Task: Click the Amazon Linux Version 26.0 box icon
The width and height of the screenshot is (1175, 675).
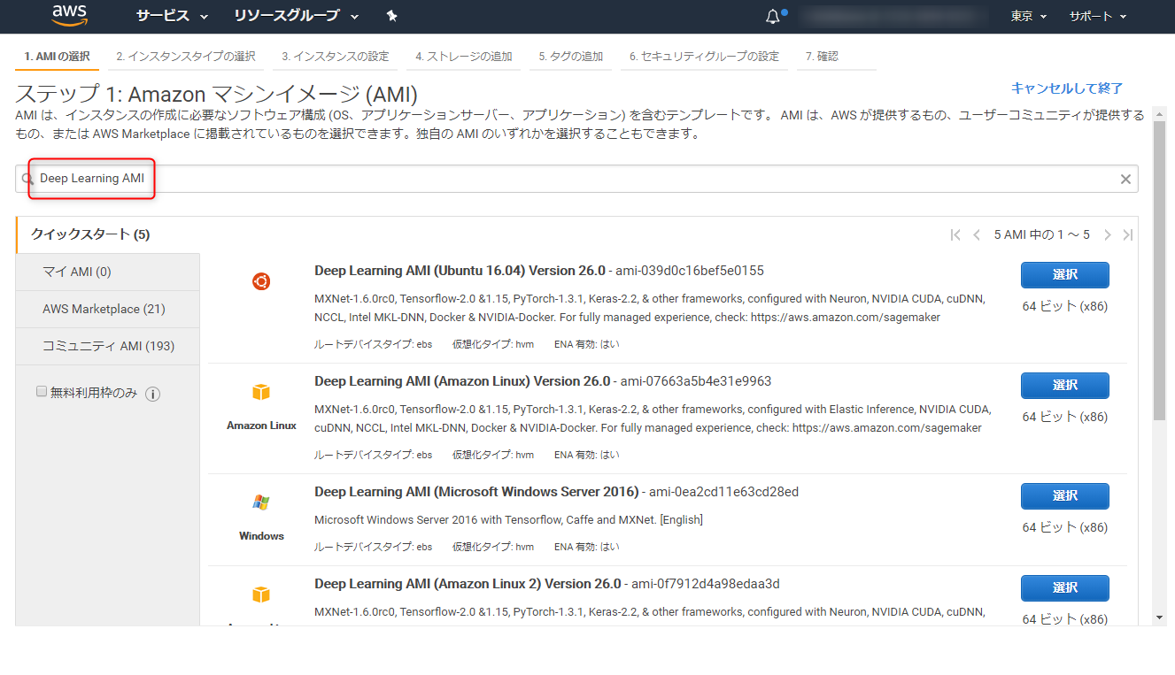Action: [x=261, y=392]
